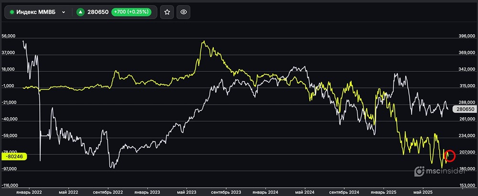Toggle the eye visibility button
The image size is (478, 196).
point(183,12)
